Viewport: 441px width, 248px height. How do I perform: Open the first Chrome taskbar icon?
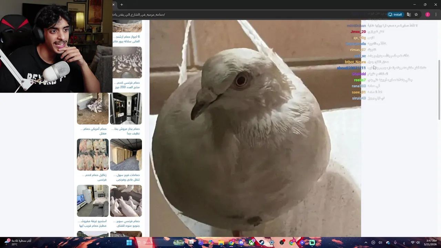click(232, 242)
